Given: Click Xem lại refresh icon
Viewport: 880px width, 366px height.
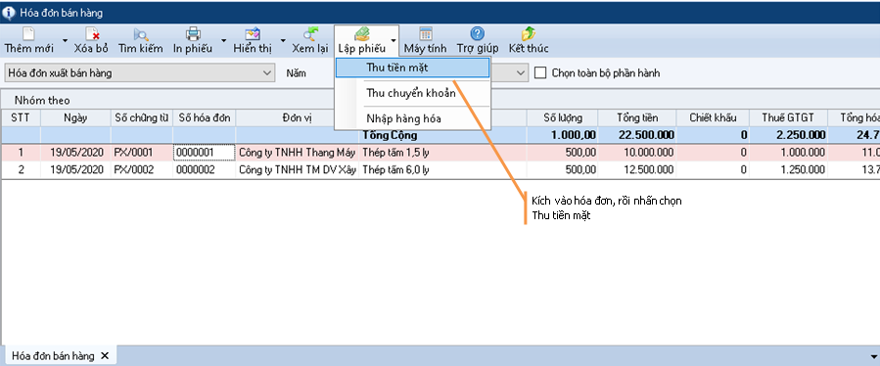Looking at the screenshot, I should (x=309, y=33).
